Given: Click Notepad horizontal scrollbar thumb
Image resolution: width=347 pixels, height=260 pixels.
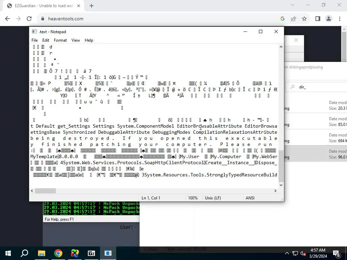Looking at the screenshot, I should click(x=45, y=191).
